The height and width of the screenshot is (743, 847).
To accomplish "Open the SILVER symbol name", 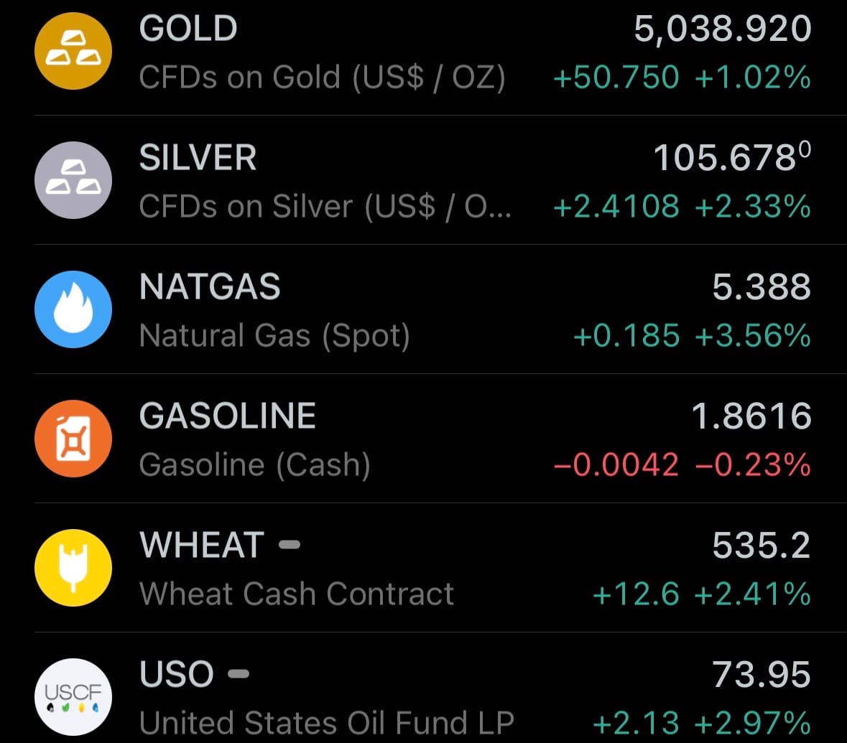I will tap(198, 158).
